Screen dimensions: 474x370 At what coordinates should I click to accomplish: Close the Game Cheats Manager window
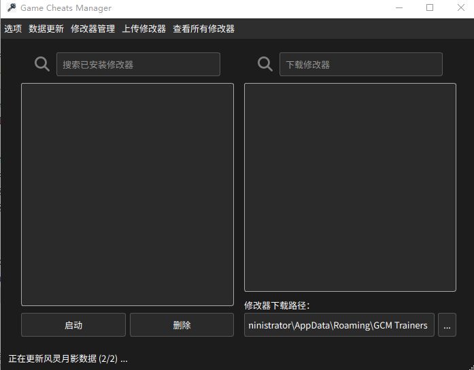460,7
